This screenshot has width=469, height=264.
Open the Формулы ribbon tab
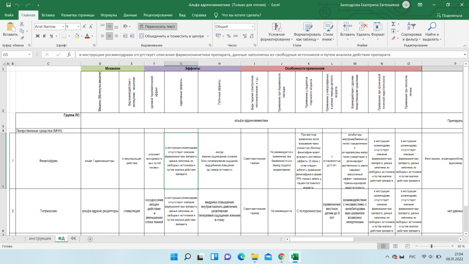click(109, 15)
